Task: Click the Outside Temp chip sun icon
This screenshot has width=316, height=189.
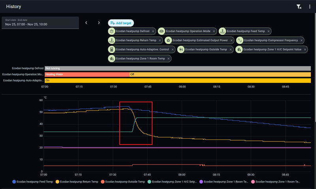Action: coord(181,49)
